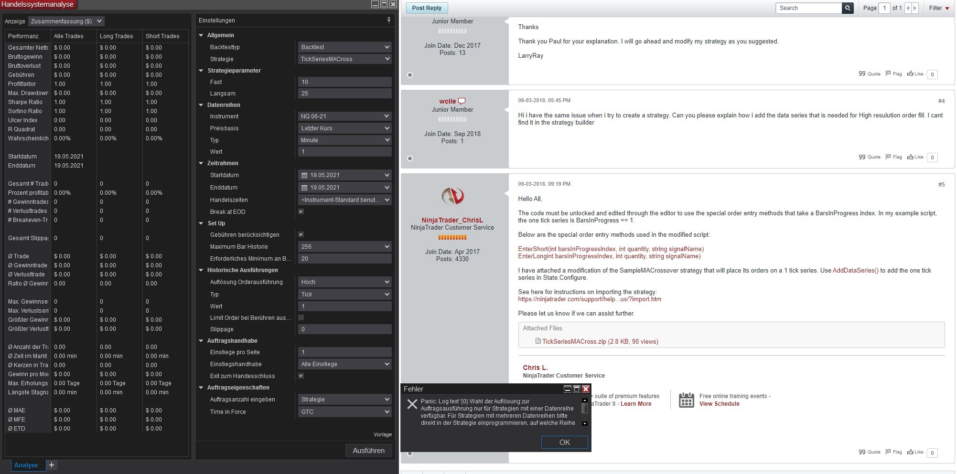Select the radio circle on wolle's post
Viewport: 957px width, 474px height.
point(410,158)
